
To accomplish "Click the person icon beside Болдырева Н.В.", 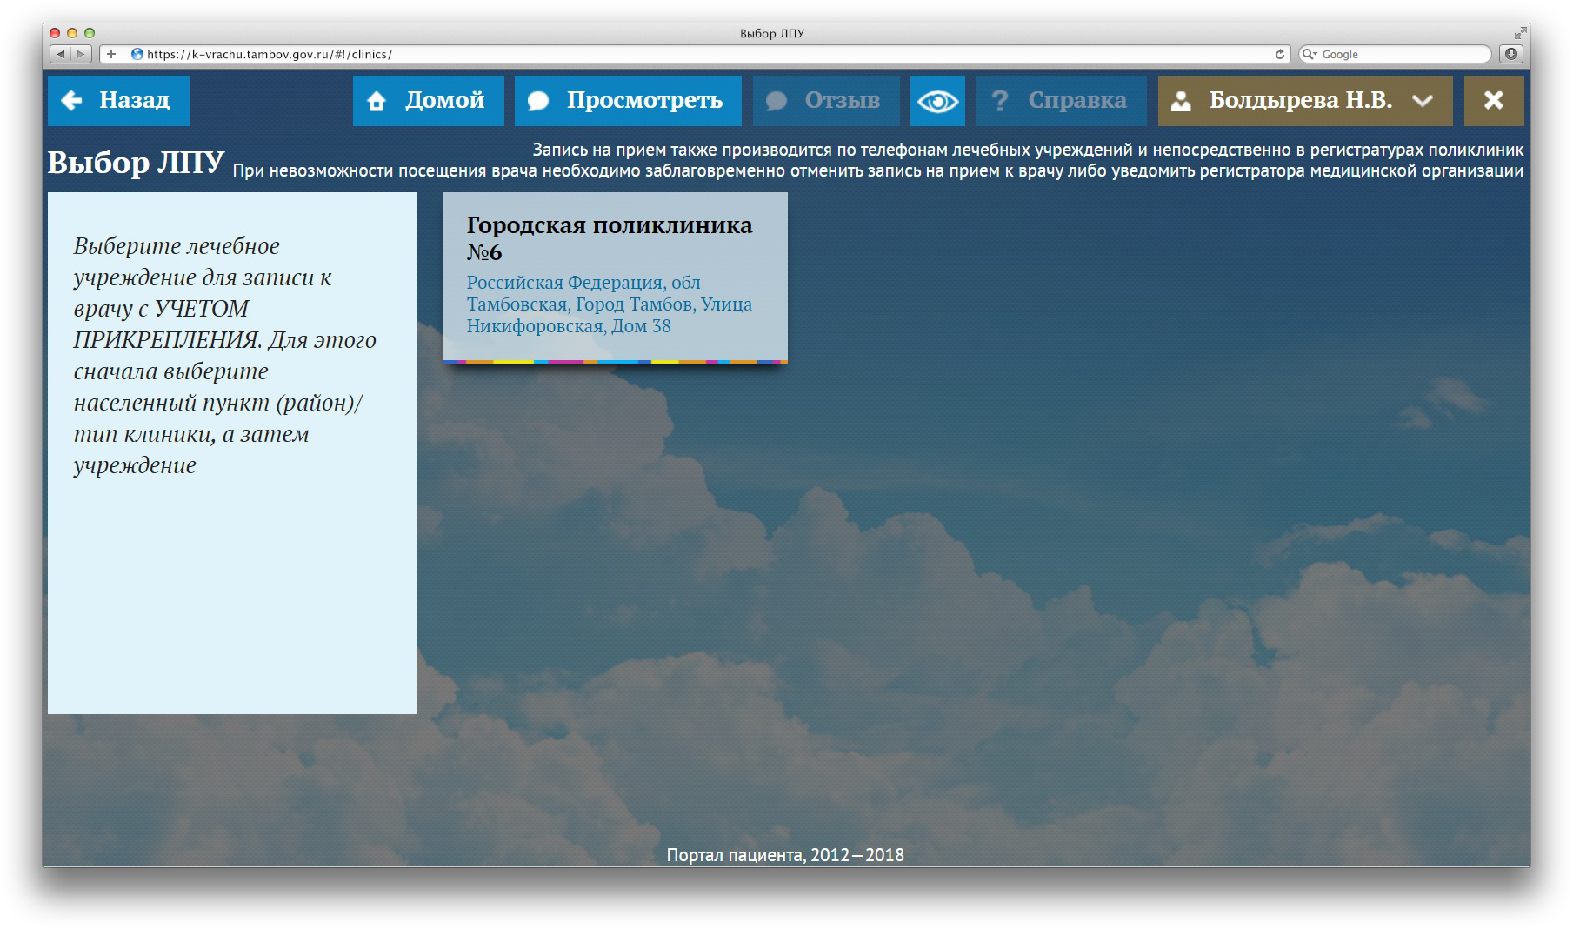I will point(1181,102).
